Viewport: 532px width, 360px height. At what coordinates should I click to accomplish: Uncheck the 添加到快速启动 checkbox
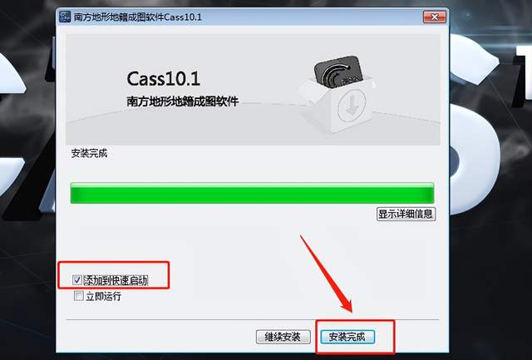click(x=77, y=280)
